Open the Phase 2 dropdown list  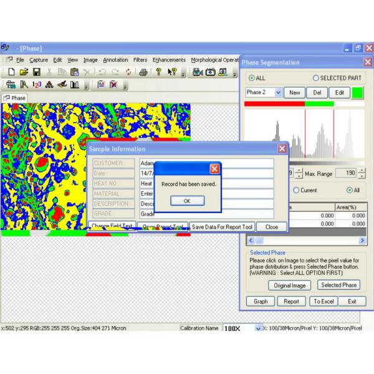[x=278, y=92]
